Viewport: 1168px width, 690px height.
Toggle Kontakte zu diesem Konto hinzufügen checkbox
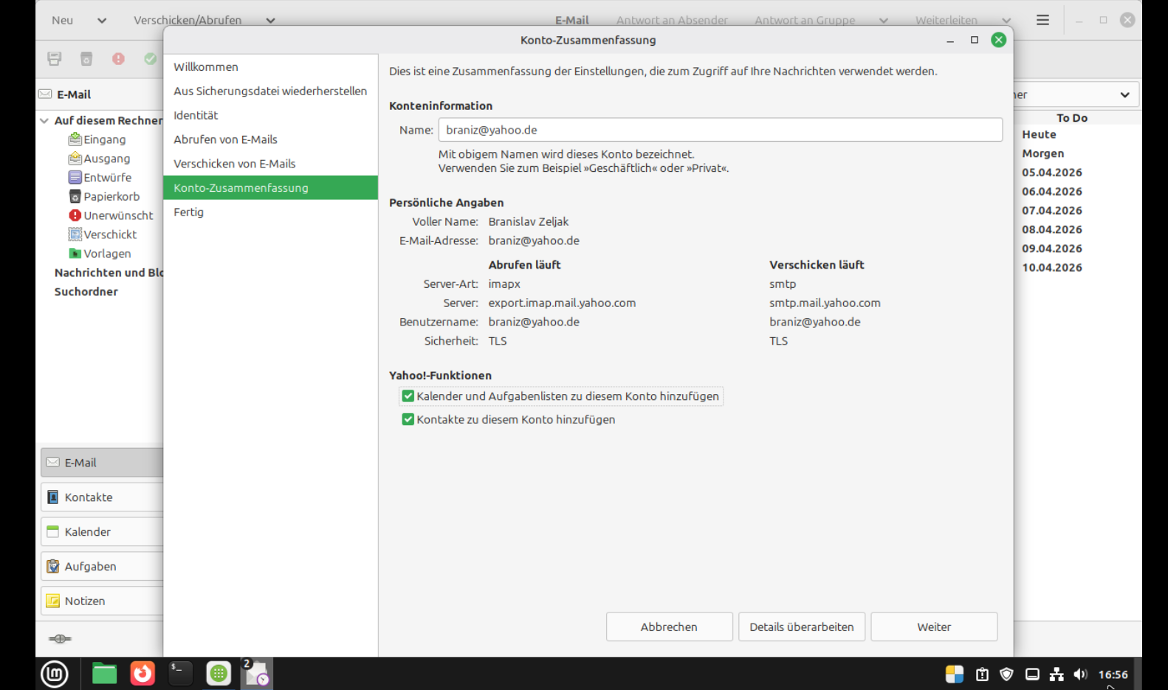coord(408,419)
